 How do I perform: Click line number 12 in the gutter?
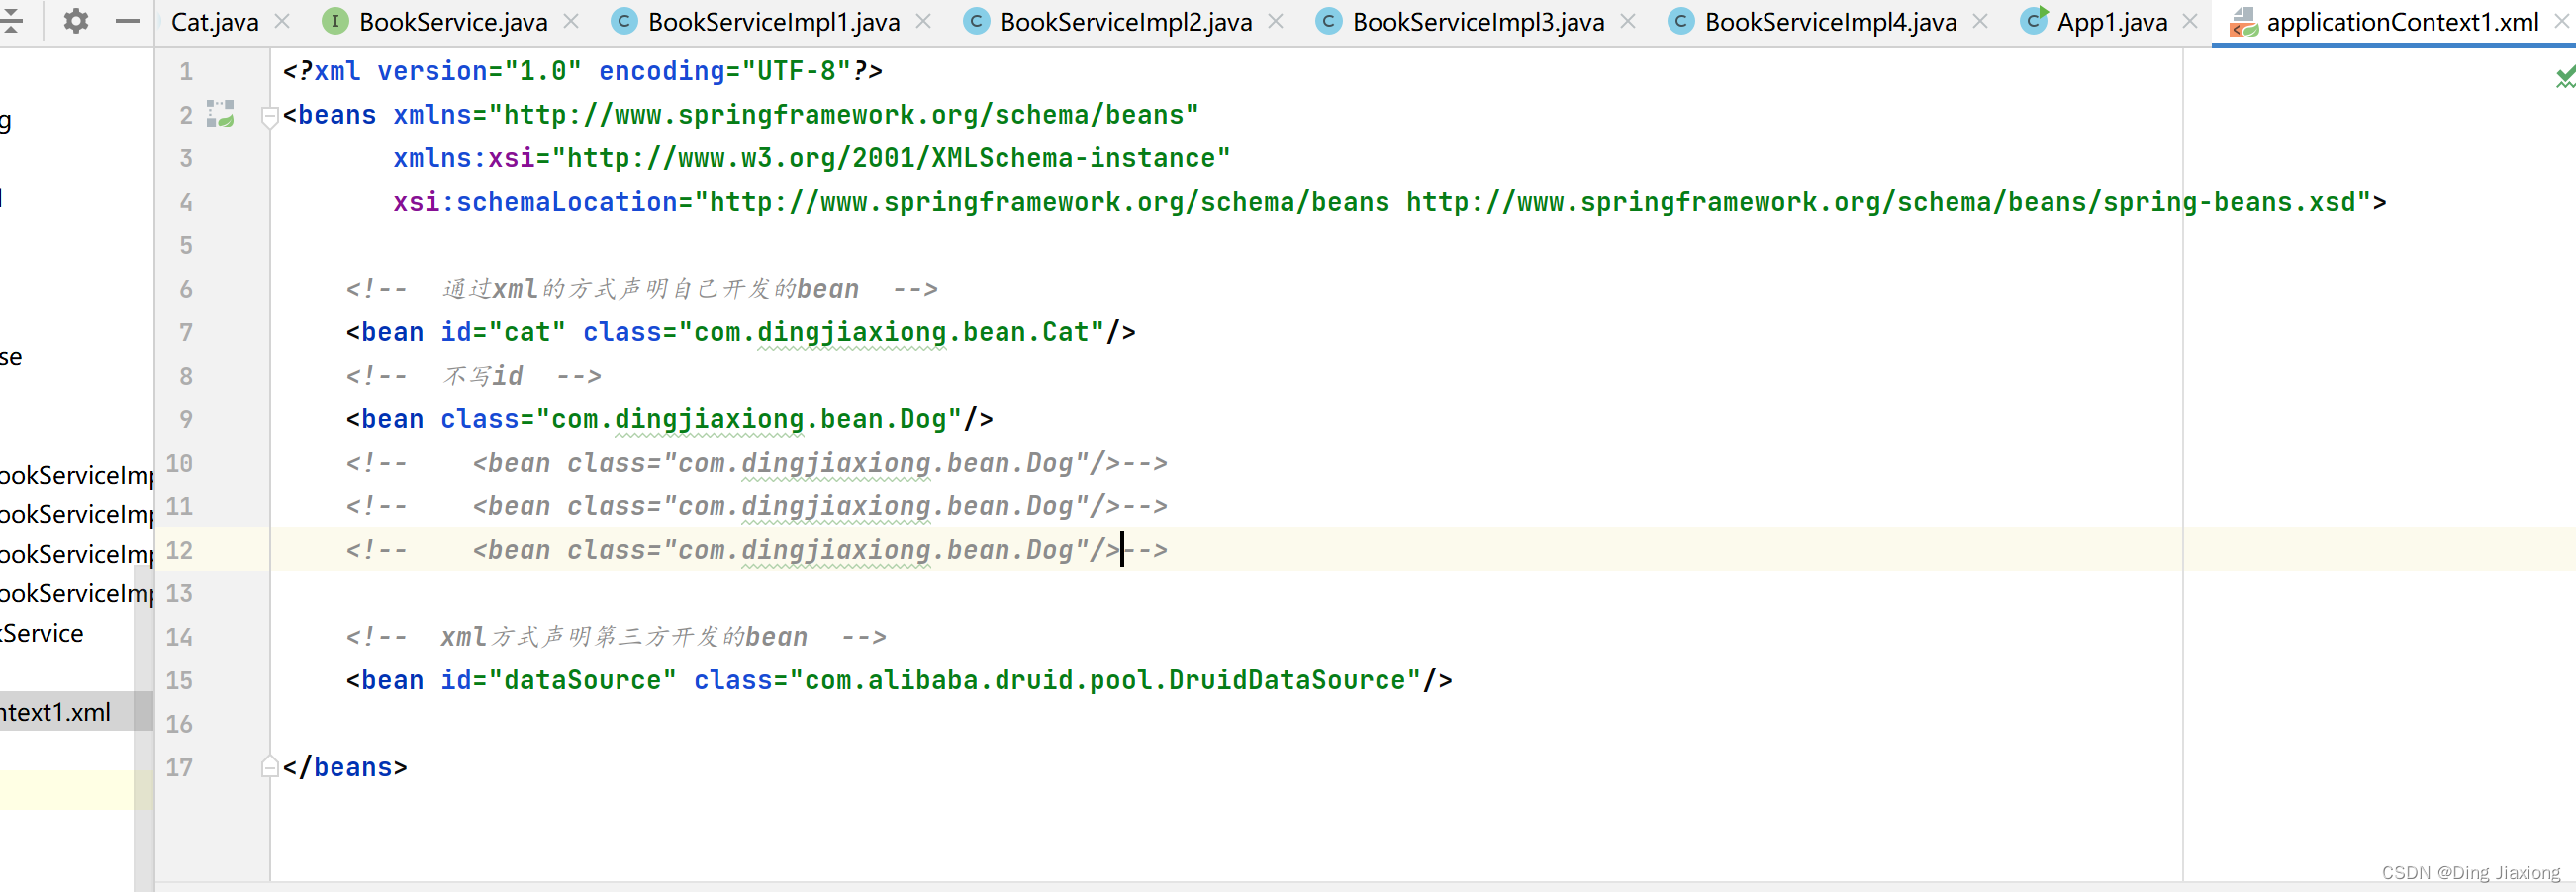click(x=179, y=550)
